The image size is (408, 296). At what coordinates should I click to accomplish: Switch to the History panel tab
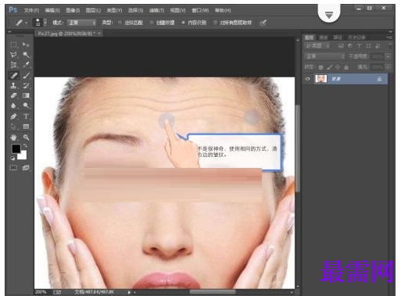[x=356, y=37]
